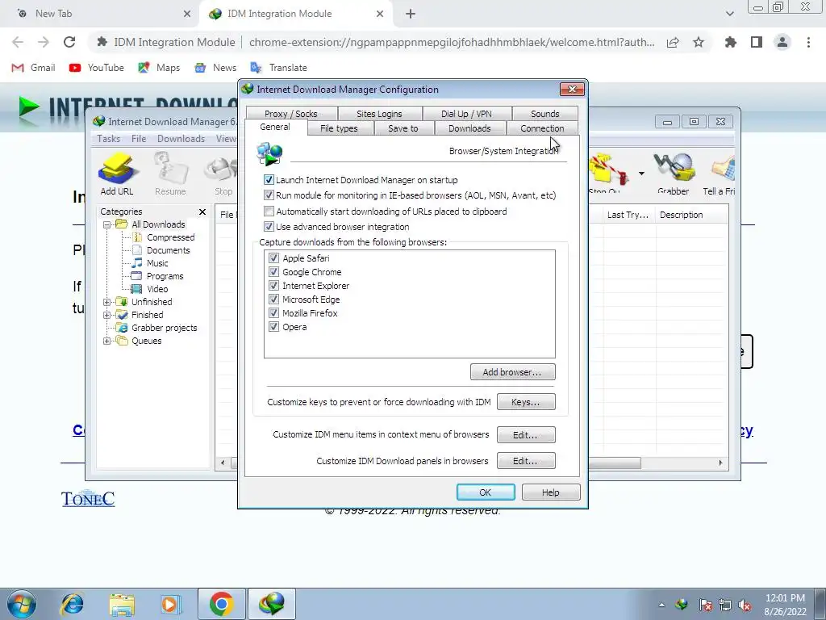Confirm the configuration with OK
This screenshot has width=826, height=620.
tap(486, 492)
